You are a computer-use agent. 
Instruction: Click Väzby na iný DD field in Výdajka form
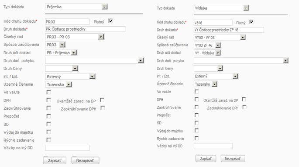(213, 146)
